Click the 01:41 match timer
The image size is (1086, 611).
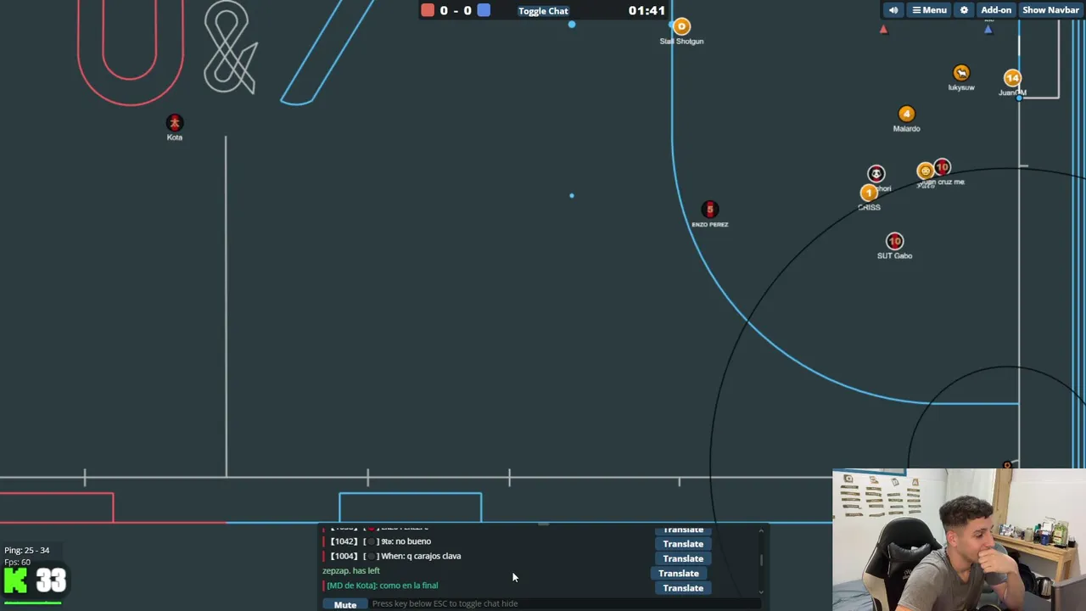click(x=647, y=11)
